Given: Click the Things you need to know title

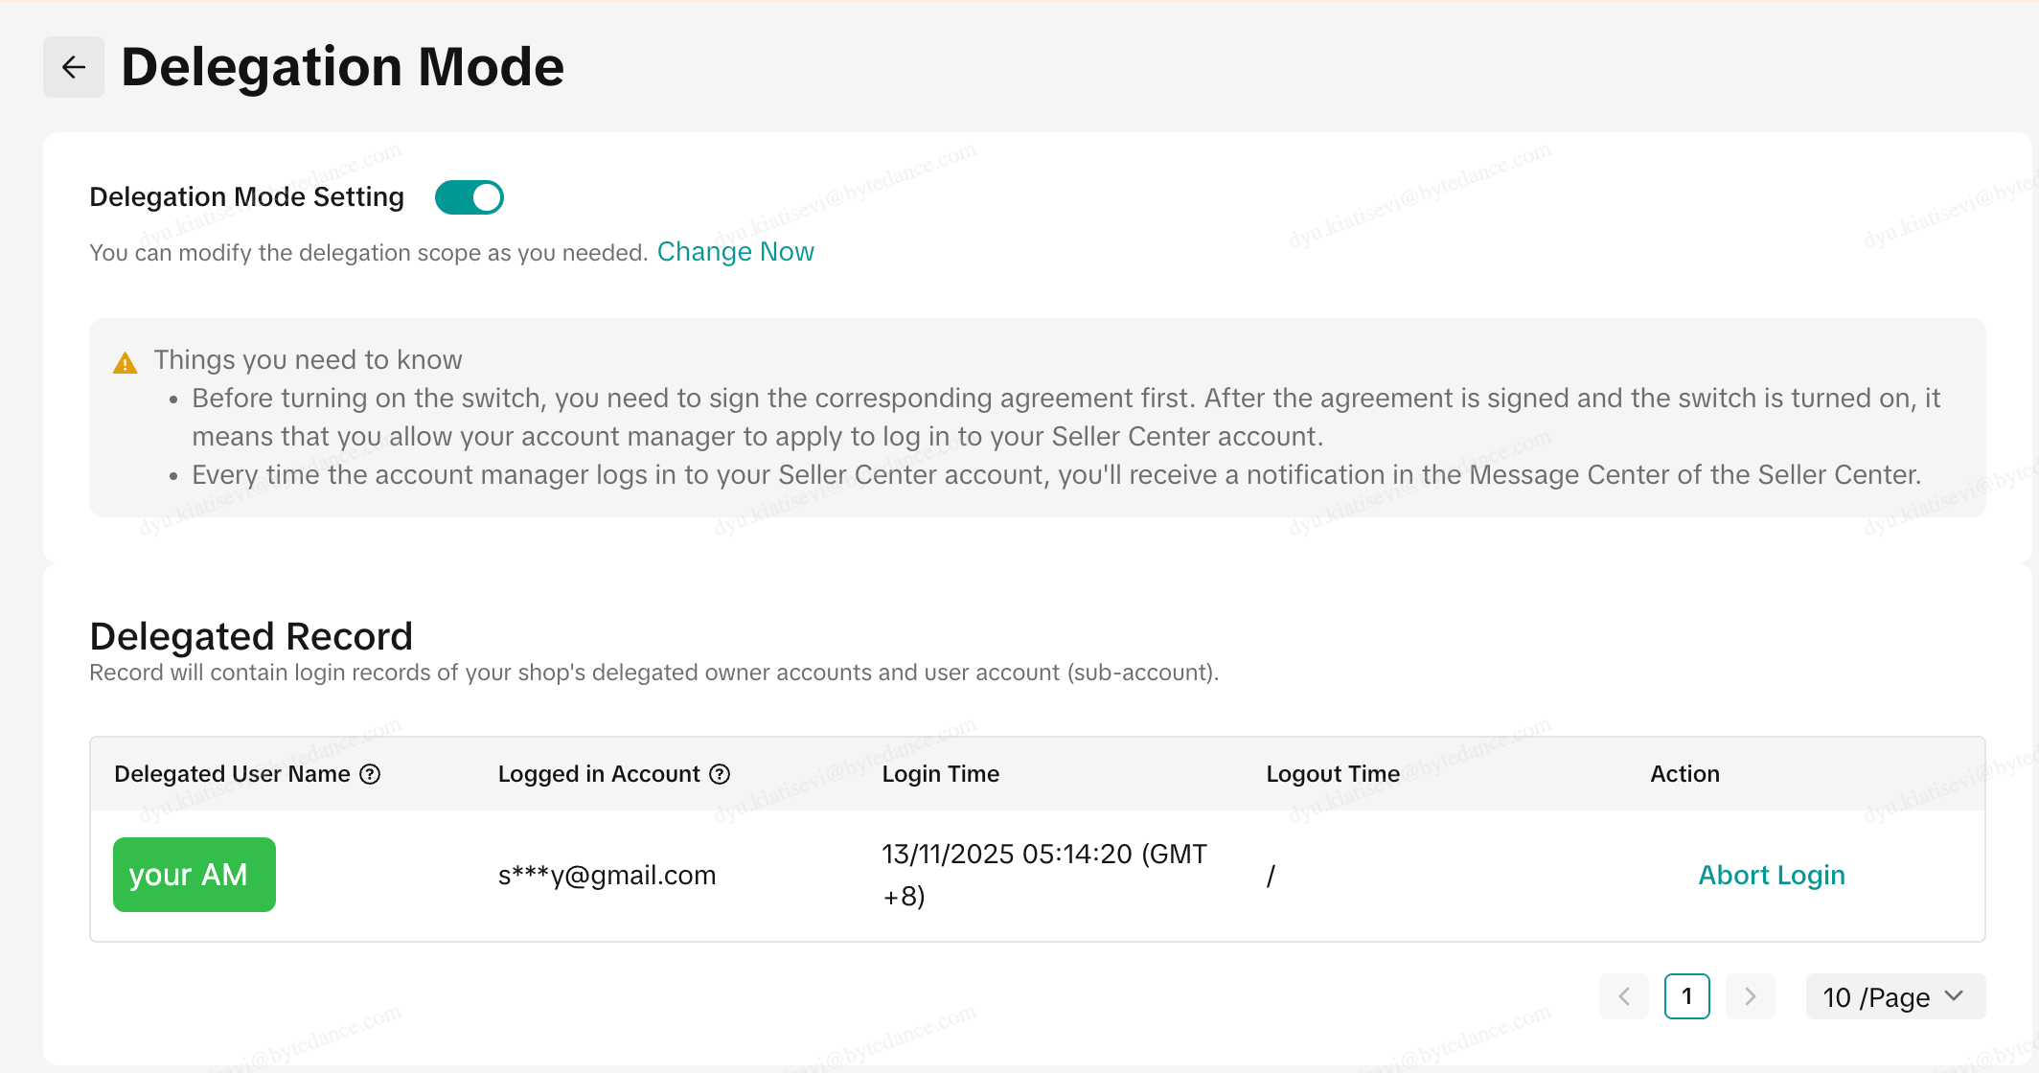Looking at the screenshot, I should coord(308,360).
